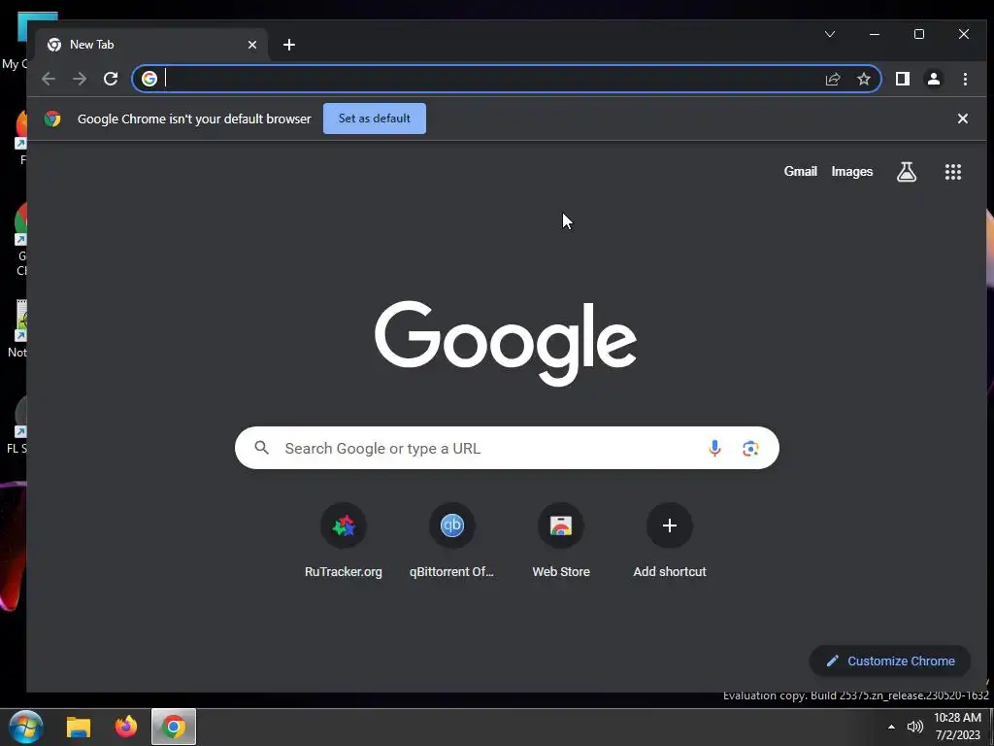Open a new tab with plus button
The width and height of the screenshot is (994, 746).
pos(289,45)
